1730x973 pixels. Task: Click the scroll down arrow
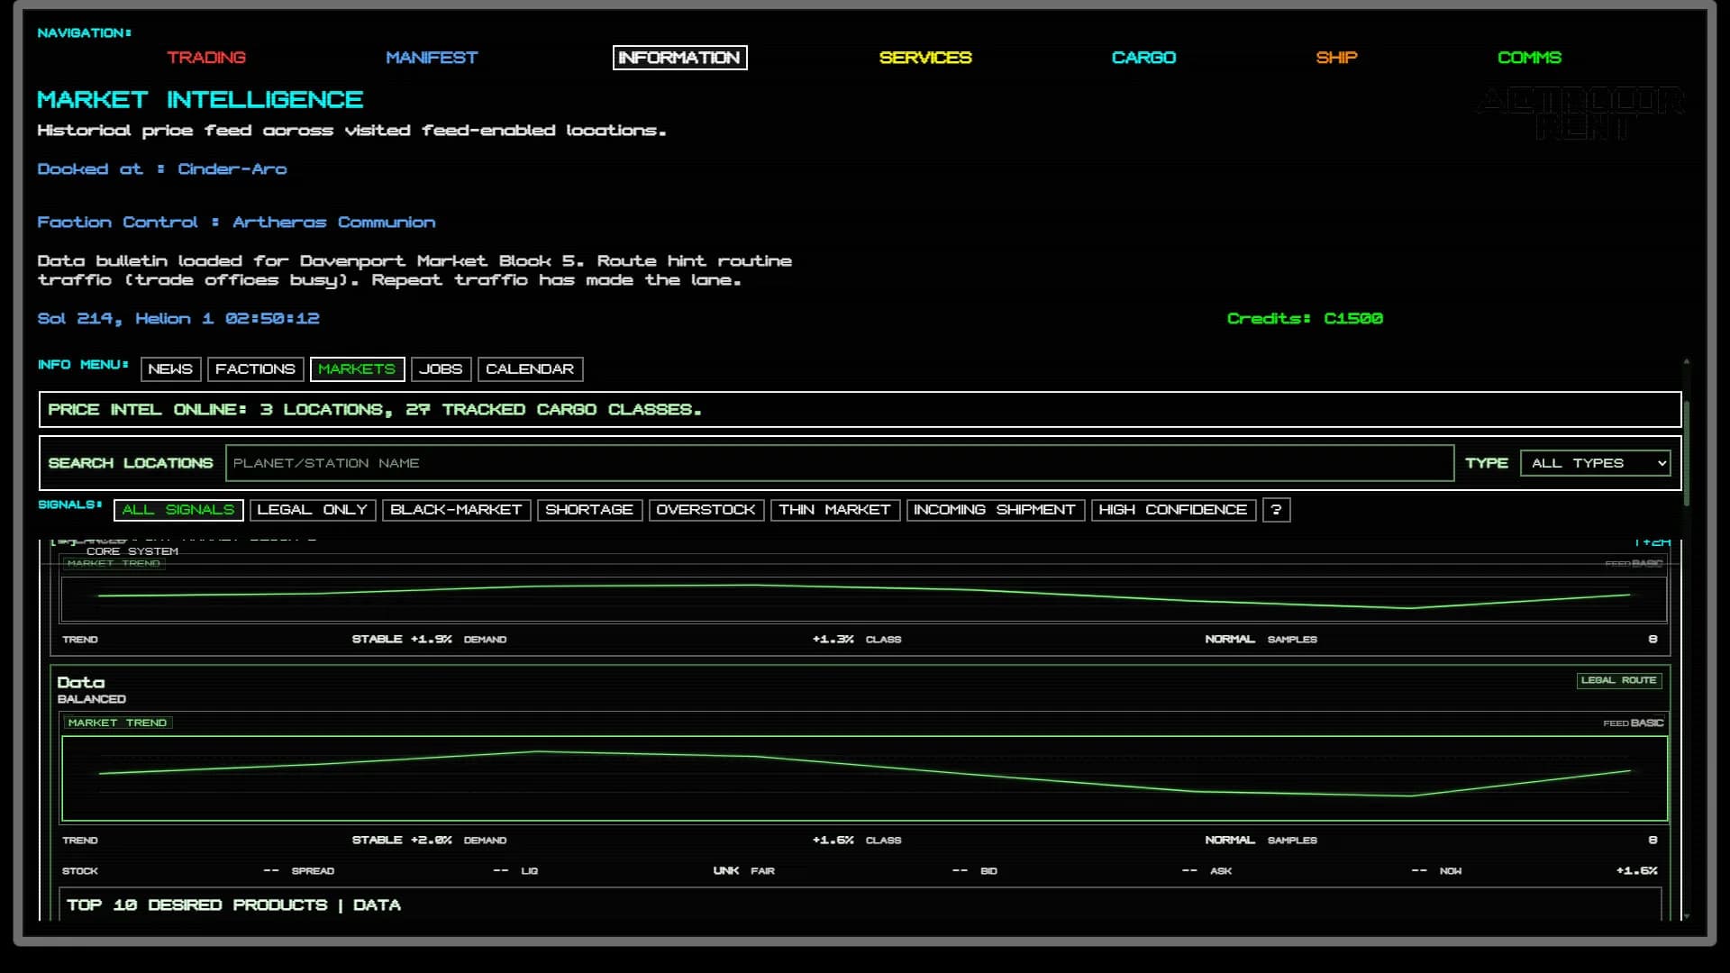pyautogui.click(x=1686, y=916)
